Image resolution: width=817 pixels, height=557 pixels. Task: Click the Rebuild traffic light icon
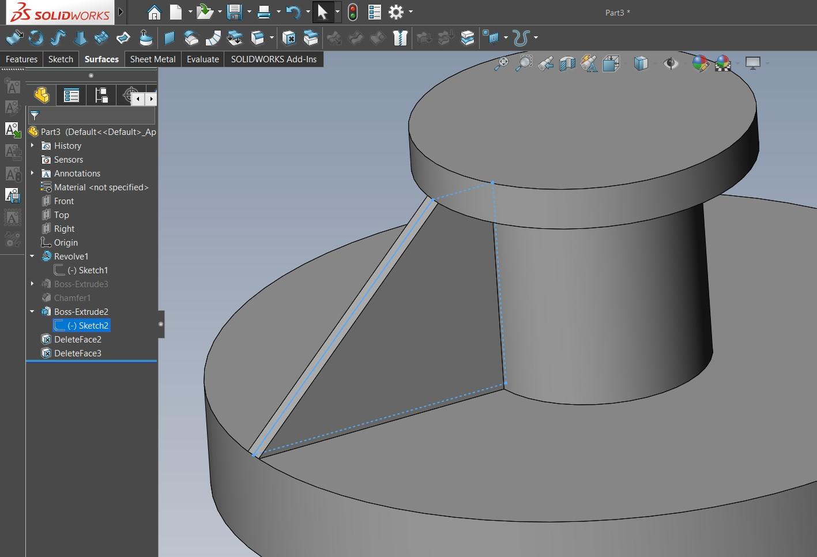pyautogui.click(x=352, y=12)
